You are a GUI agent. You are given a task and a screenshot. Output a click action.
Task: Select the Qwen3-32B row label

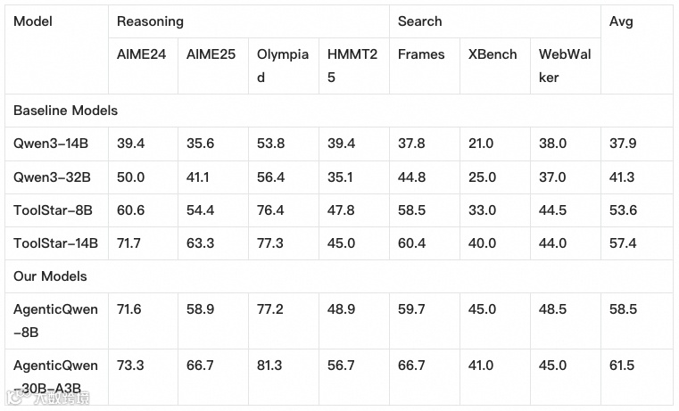point(52,177)
